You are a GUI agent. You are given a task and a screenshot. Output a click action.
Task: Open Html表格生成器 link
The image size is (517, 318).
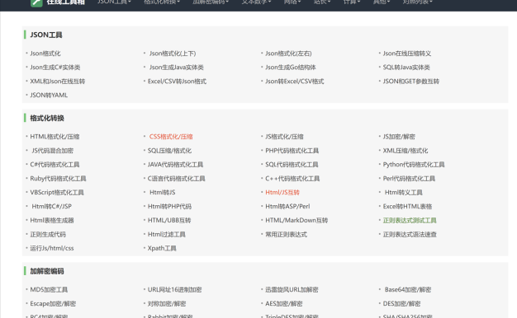pyautogui.click(x=52, y=220)
